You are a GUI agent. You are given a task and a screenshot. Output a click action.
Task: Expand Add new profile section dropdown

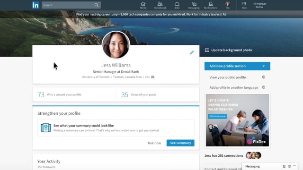pyautogui.click(x=237, y=66)
